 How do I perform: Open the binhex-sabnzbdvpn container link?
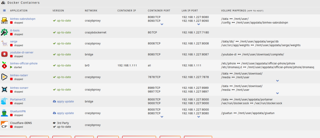23,19
